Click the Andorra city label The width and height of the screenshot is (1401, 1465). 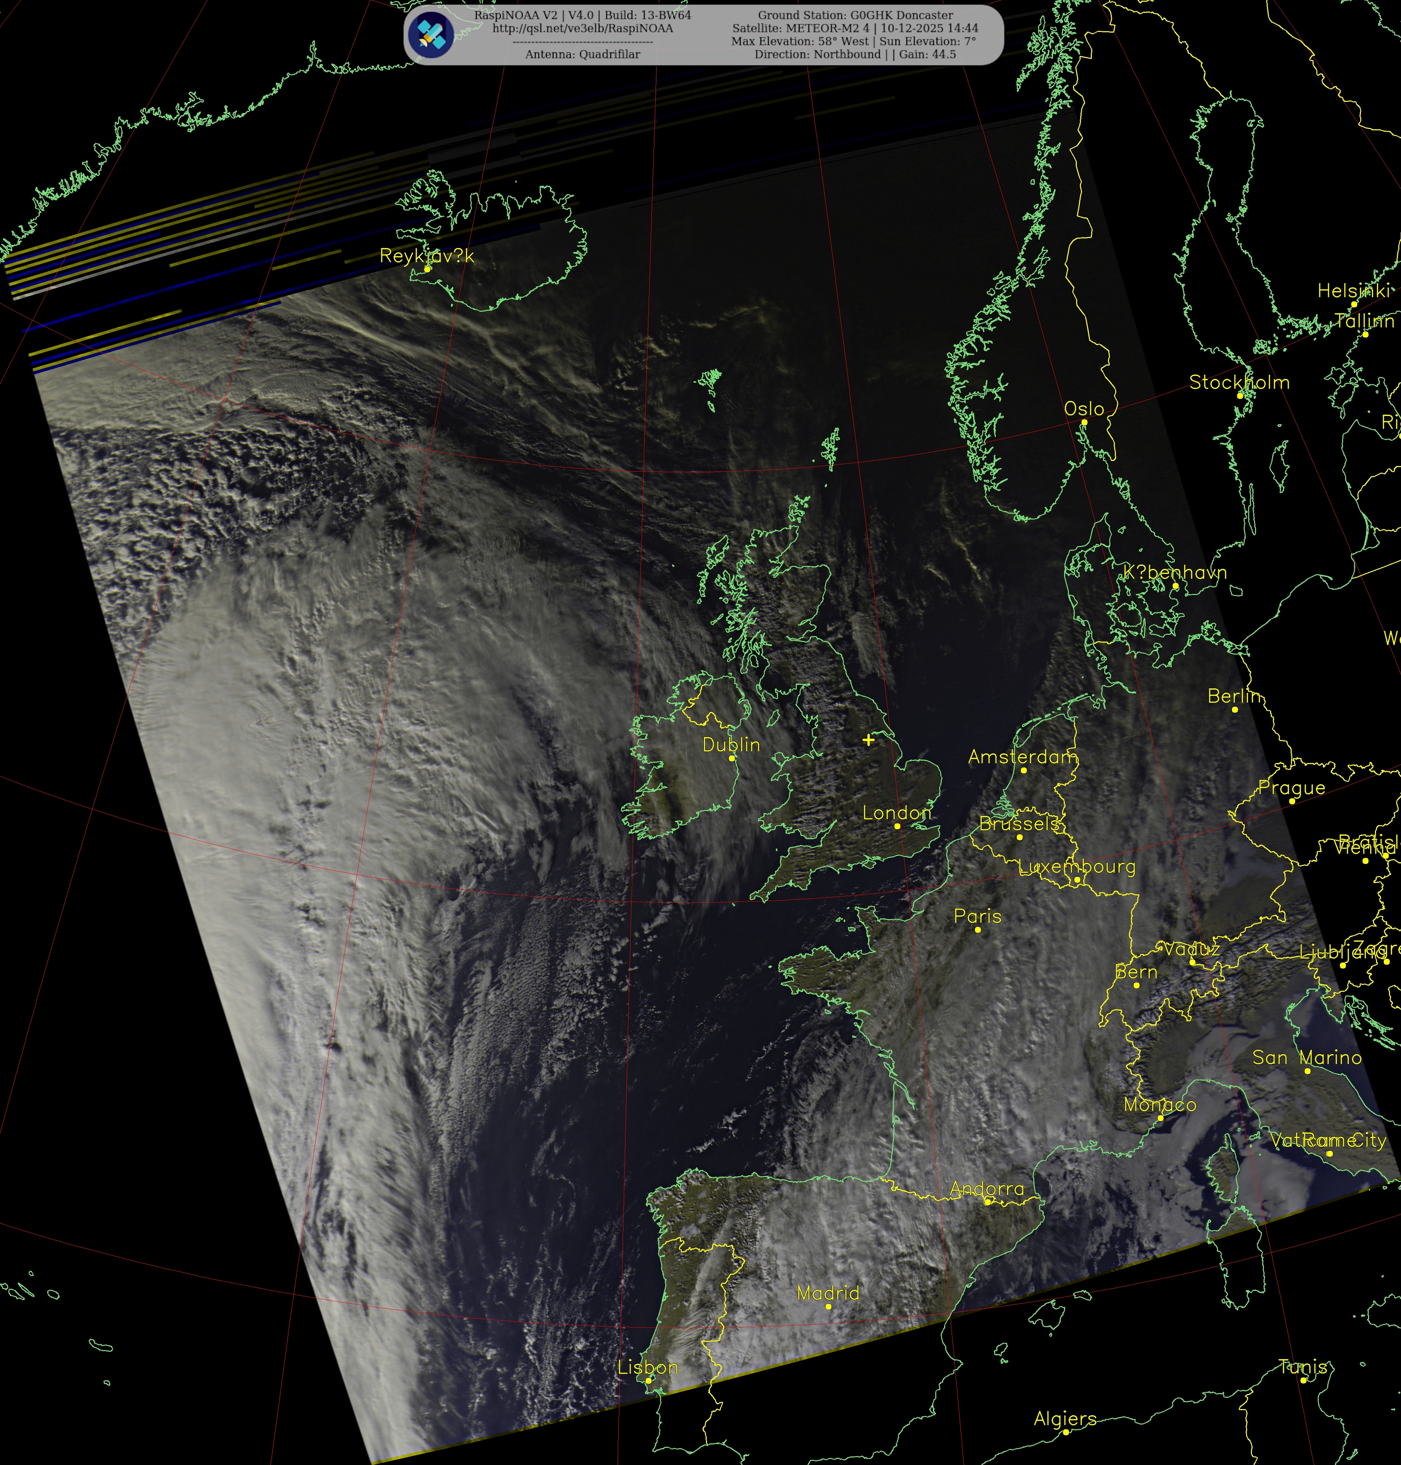point(987,1189)
